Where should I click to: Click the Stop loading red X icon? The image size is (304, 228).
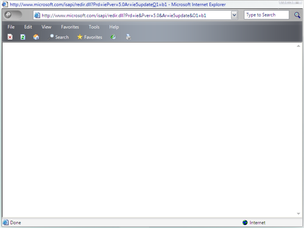pos(10,37)
